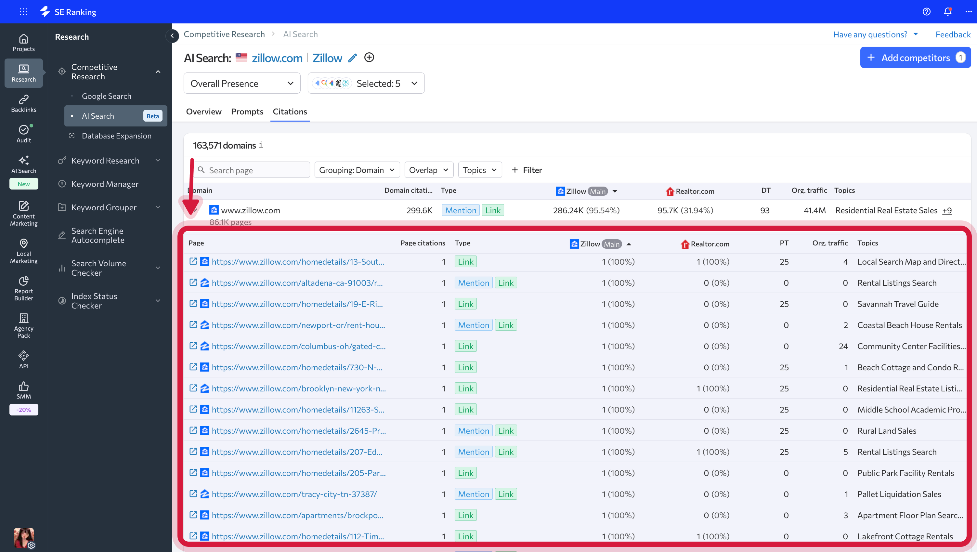Image resolution: width=977 pixels, height=552 pixels.
Task: Open the Topics filter dropdown
Action: [480, 170]
